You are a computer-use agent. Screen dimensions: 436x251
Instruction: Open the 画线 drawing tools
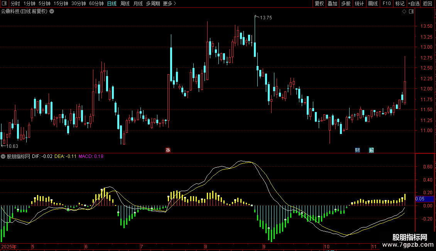[373, 3]
